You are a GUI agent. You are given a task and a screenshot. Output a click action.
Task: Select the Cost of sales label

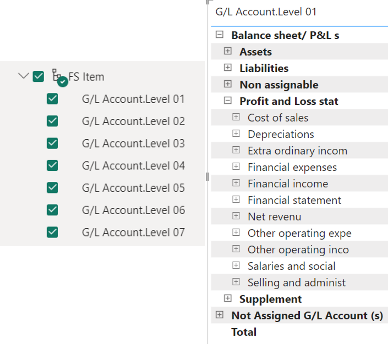click(278, 118)
